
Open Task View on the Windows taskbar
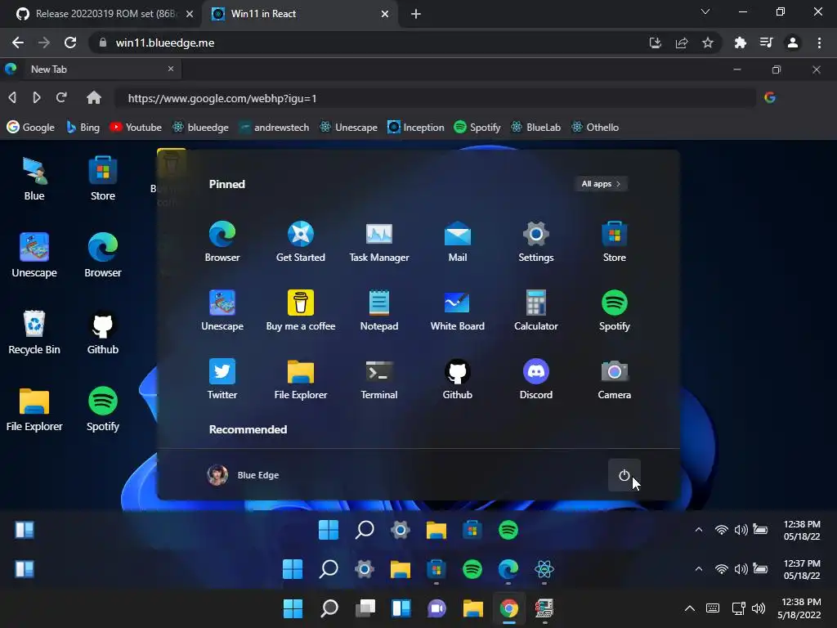365,608
